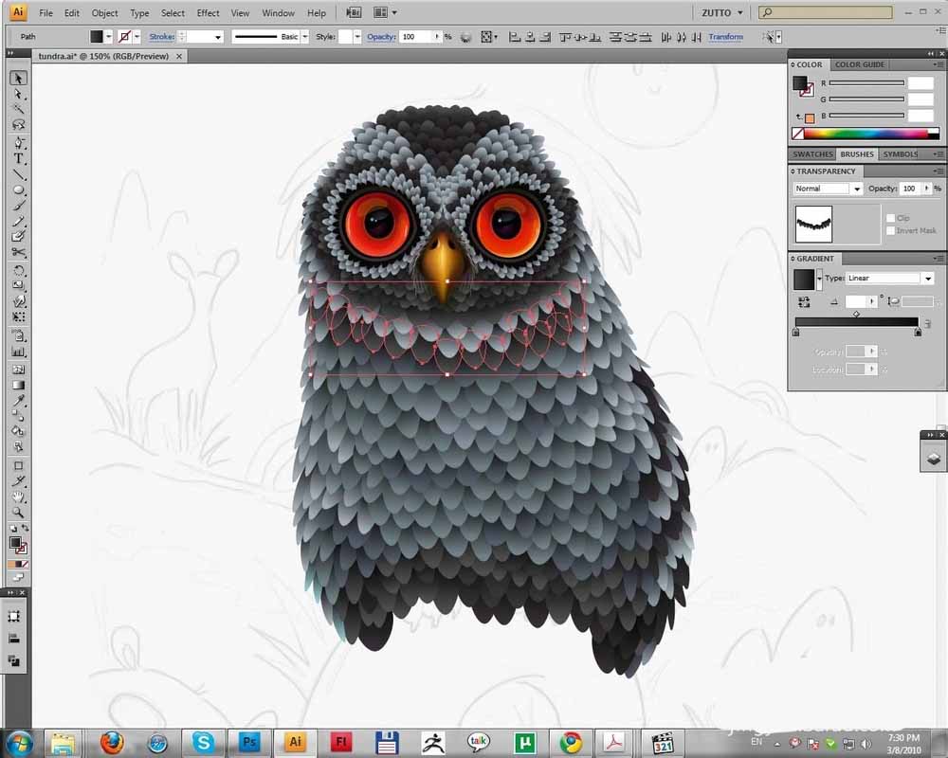This screenshot has width=948, height=758.
Task: Click Reverse Gradient icon in Gradient panel
Action: tap(804, 301)
